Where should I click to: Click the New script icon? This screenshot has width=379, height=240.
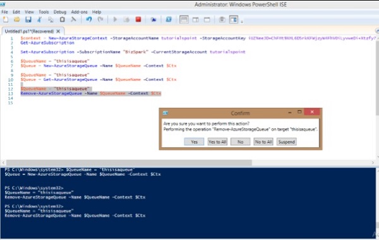[5, 20]
